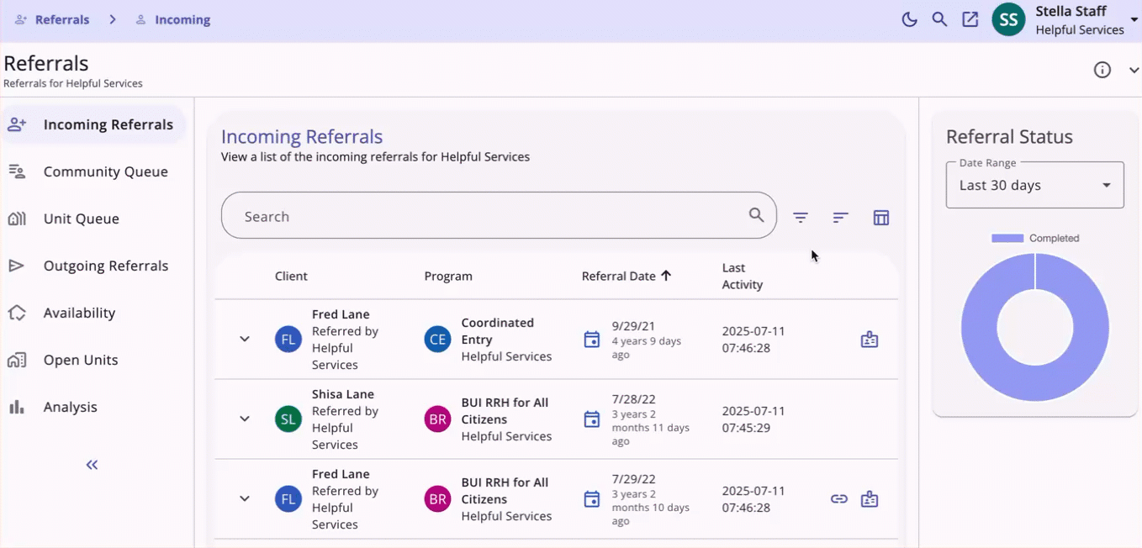Open the table column settings icon
This screenshot has height=548, width=1142.
pos(880,217)
